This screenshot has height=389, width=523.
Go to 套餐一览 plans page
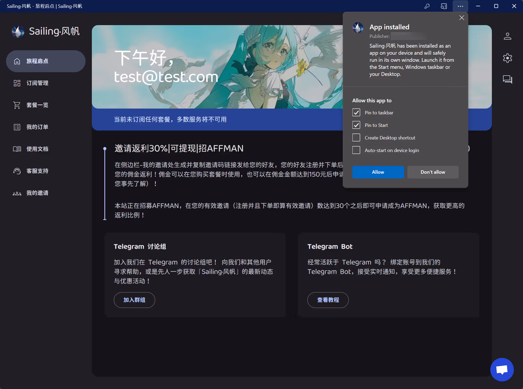[46, 105]
